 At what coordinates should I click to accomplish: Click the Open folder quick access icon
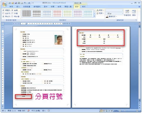(x=13, y=3)
